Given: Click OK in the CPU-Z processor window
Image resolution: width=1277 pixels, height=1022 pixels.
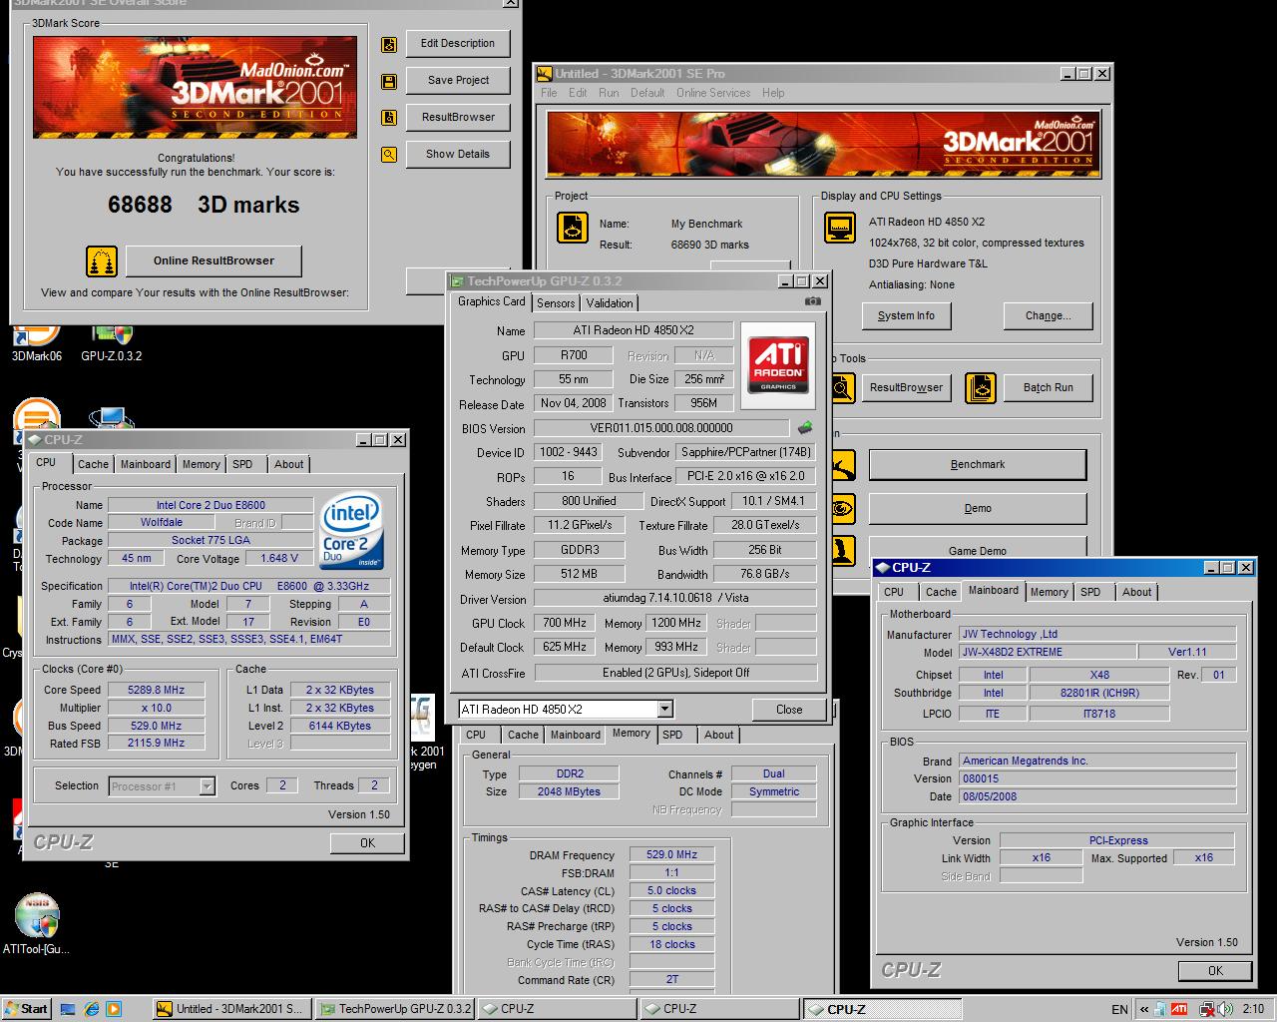Looking at the screenshot, I should coord(367,843).
